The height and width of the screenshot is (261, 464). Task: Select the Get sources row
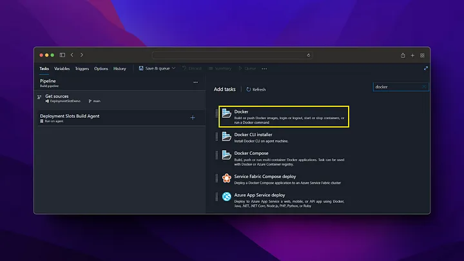(121, 99)
